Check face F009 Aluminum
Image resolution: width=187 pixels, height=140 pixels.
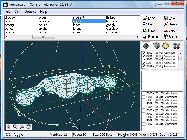[x=143, y=124]
